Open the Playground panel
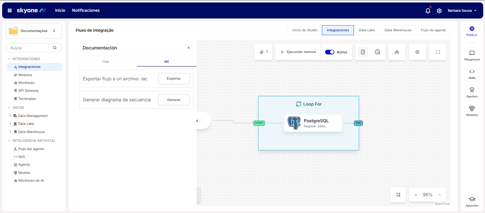Image resolution: width=485 pixels, height=213 pixels. tap(472, 55)
